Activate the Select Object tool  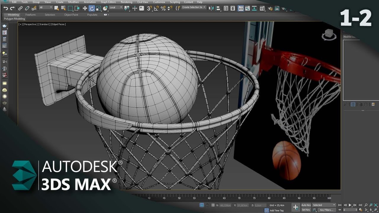coord(57,8)
